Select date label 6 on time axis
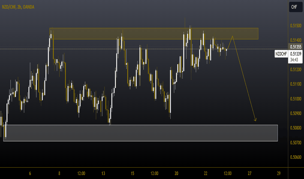304x179 pixels. (x=30, y=173)
